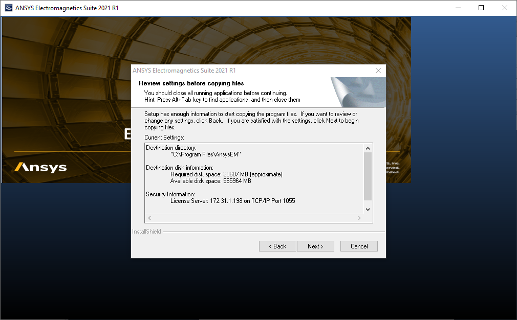Click the ANSYS installer icon in title bar
Image resolution: width=517 pixels, height=320 pixels.
coord(9,8)
